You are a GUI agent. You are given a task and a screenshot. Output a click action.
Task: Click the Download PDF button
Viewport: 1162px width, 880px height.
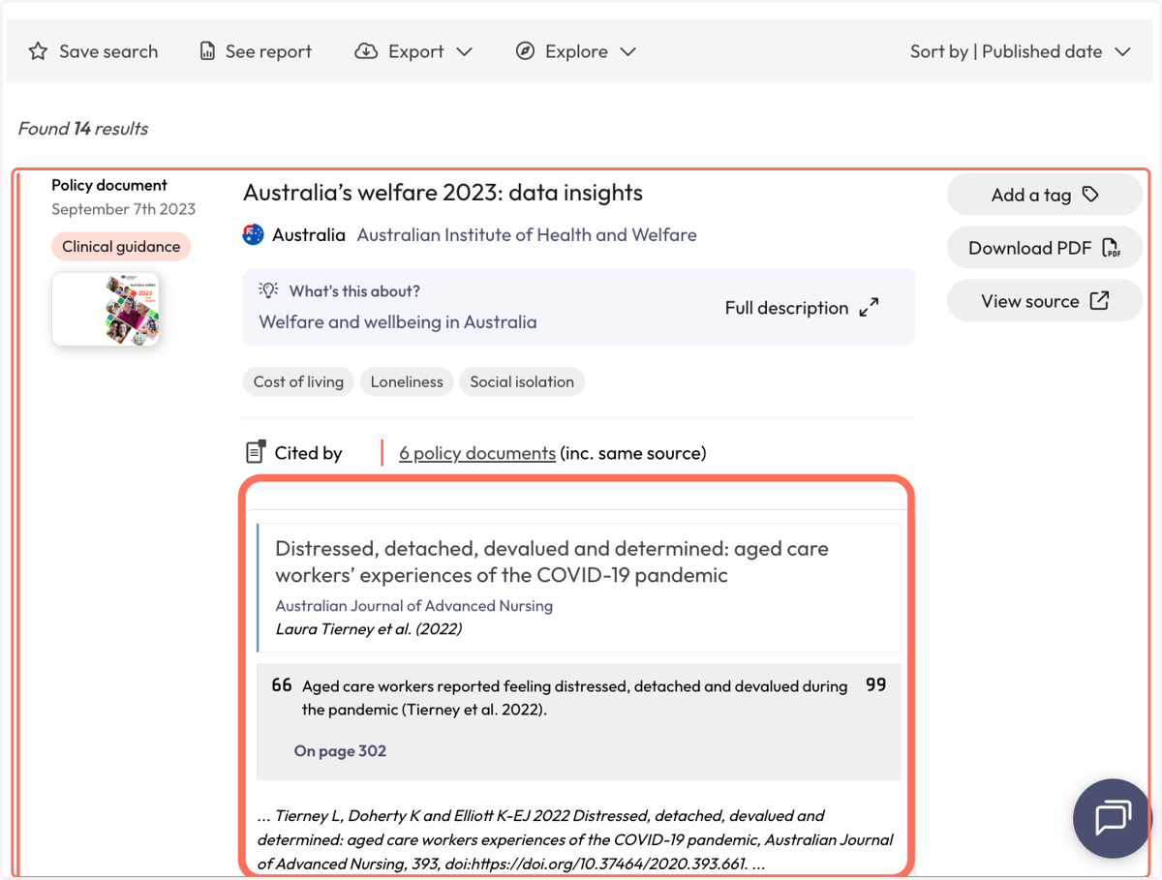pyautogui.click(x=1045, y=248)
